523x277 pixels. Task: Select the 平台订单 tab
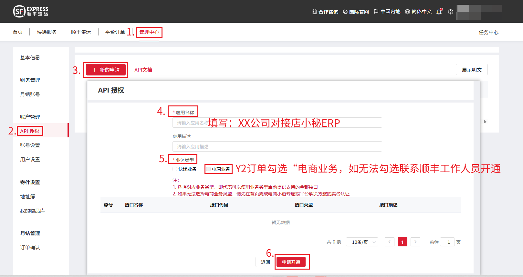coord(115,32)
